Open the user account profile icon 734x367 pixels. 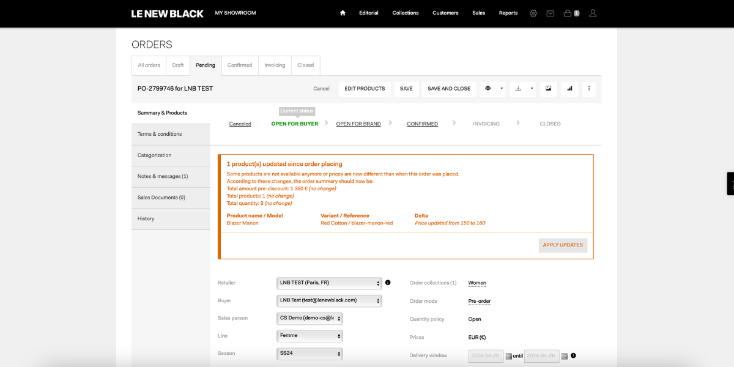(593, 13)
